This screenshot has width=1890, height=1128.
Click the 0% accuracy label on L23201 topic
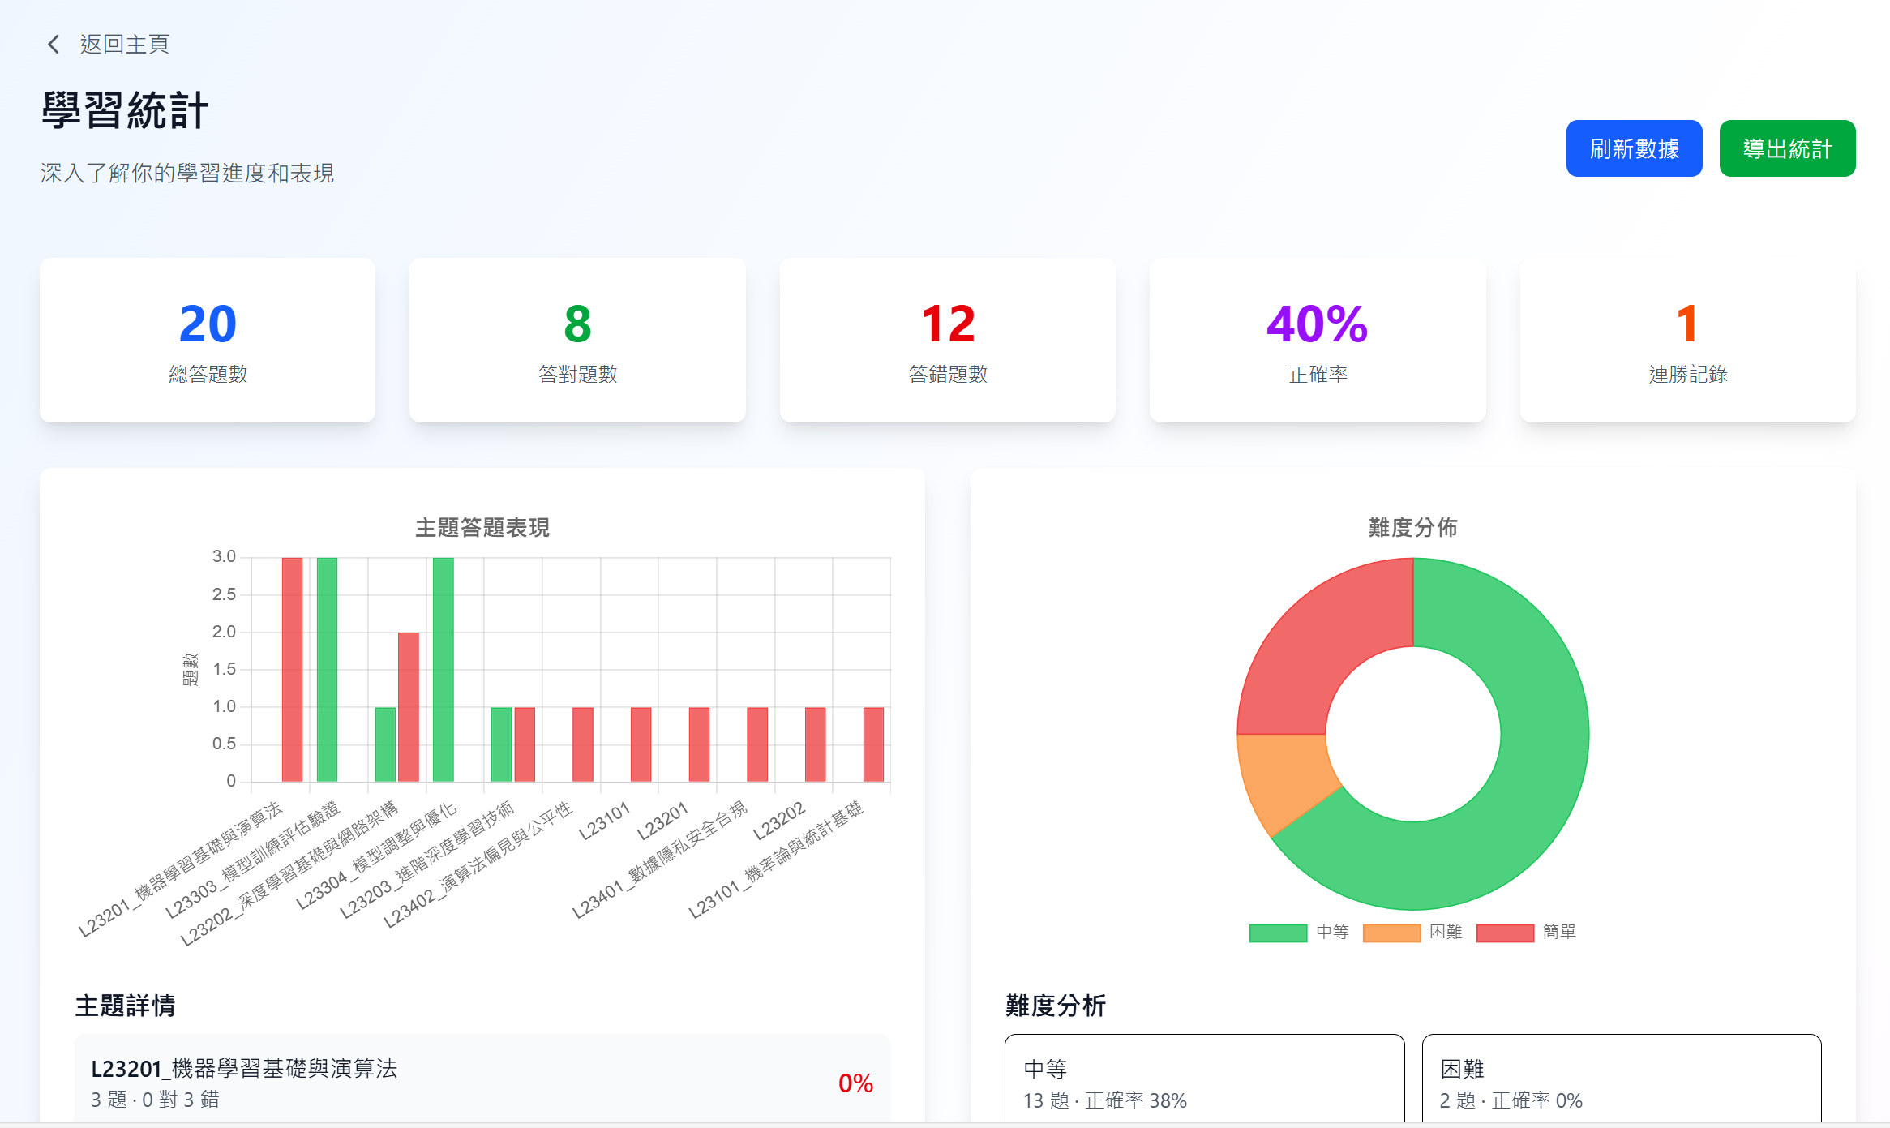click(856, 1083)
